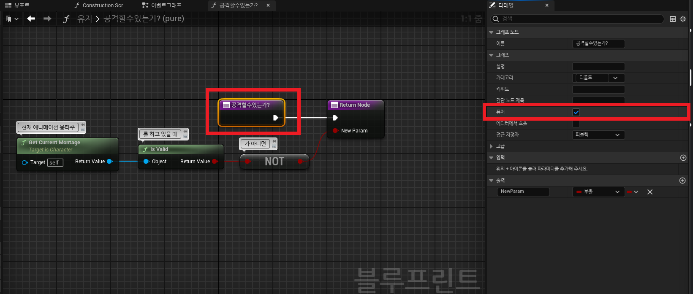The width and height of the screenshot is (693, 294).
Task: Open the 부울 type dropdown
Action: pos(598,192)
